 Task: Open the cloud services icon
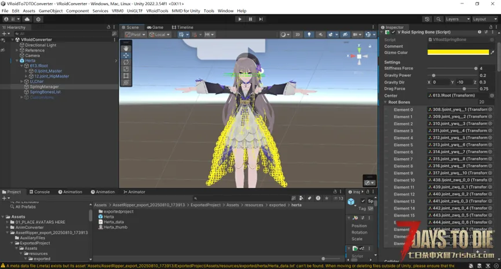[27, 19]
